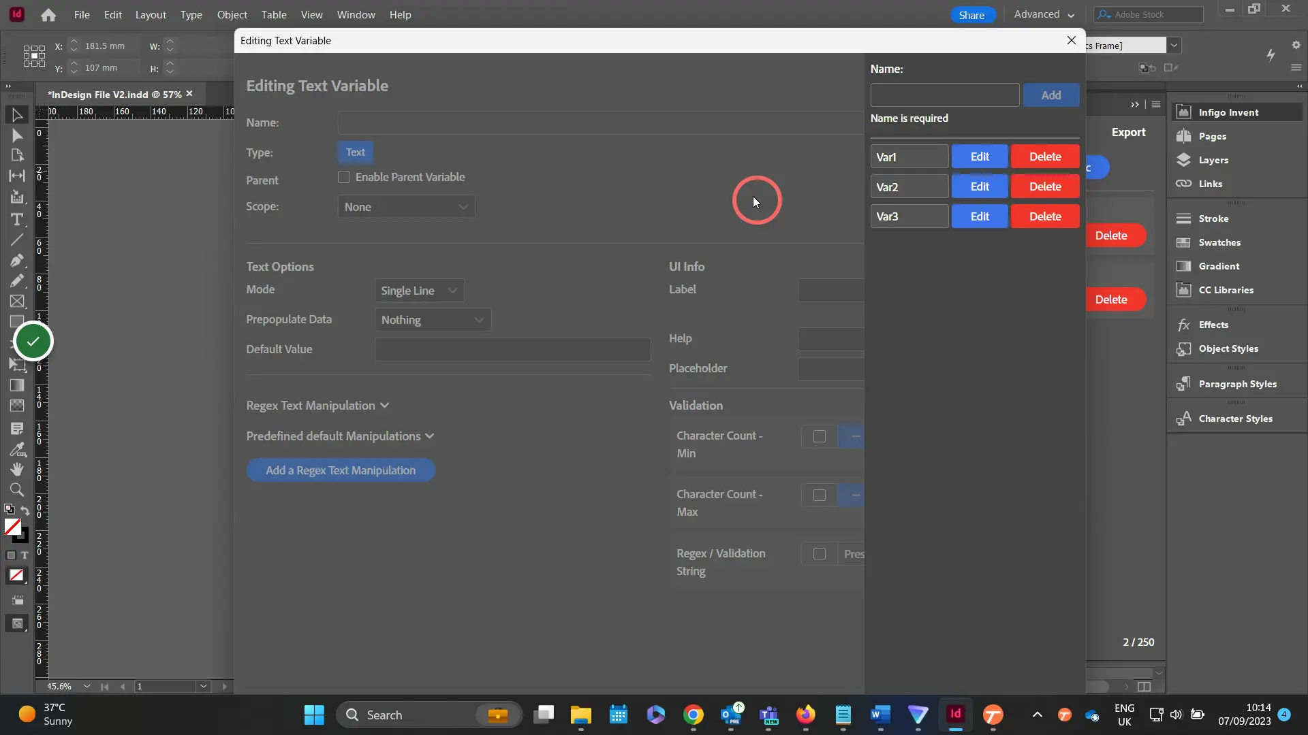Screen dimensions: 1308x735
Task: Click the fill color swatch in toolbox
Action: pos(13,527)
